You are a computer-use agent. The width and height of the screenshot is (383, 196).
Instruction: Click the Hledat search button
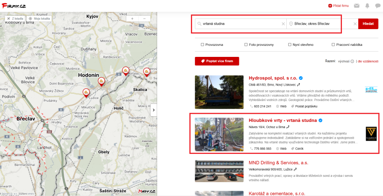[x=368, y=24]
